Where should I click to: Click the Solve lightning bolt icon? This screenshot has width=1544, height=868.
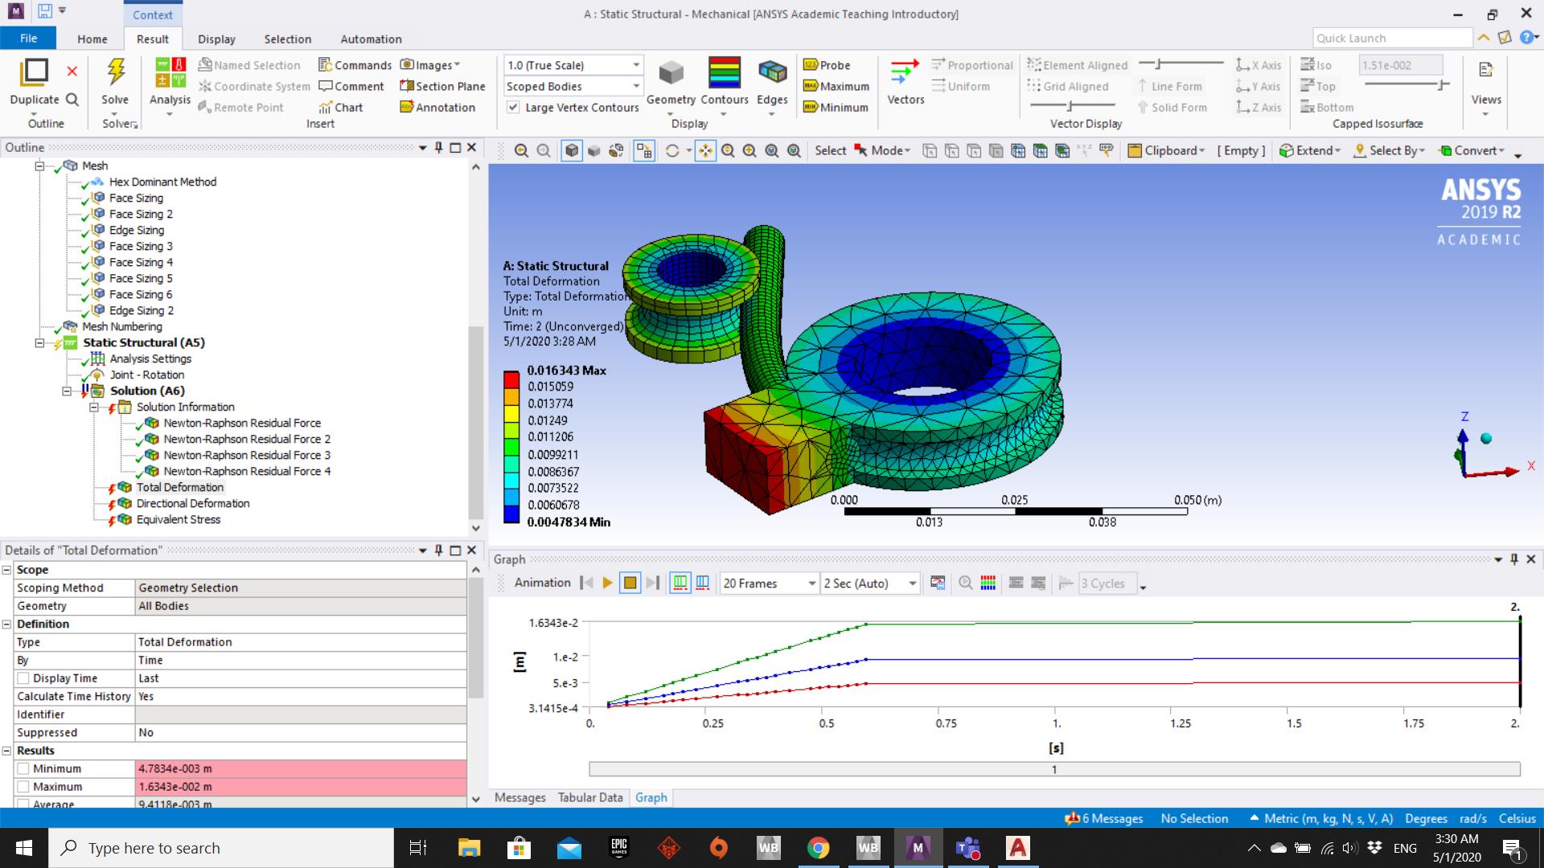pyautogui.click(x=116, y=72)
